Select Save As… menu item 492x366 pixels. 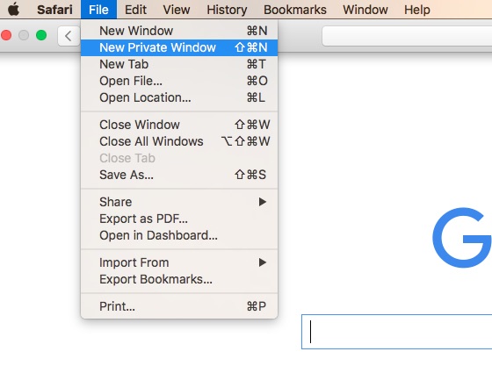[179, 175]
